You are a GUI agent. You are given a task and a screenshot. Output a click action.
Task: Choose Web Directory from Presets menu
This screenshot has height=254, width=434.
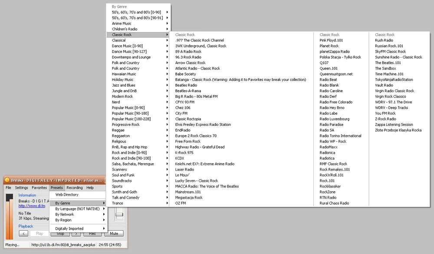click(67, 195)
